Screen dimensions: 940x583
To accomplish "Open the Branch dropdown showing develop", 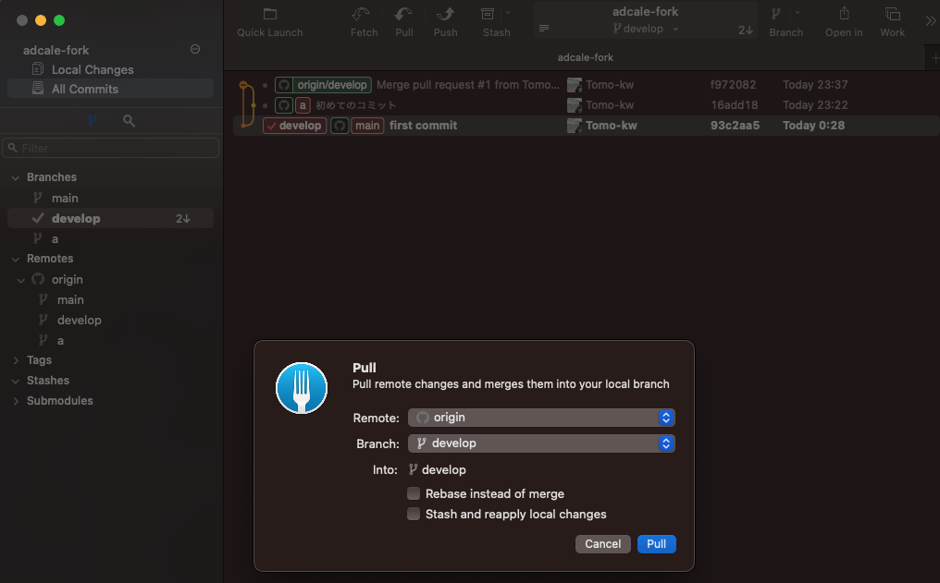I will (x=541, y=443).
